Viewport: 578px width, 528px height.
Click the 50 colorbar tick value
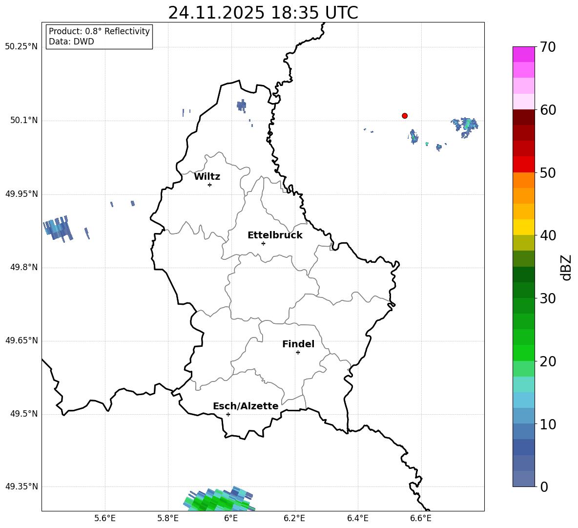(x=548, y=172)
